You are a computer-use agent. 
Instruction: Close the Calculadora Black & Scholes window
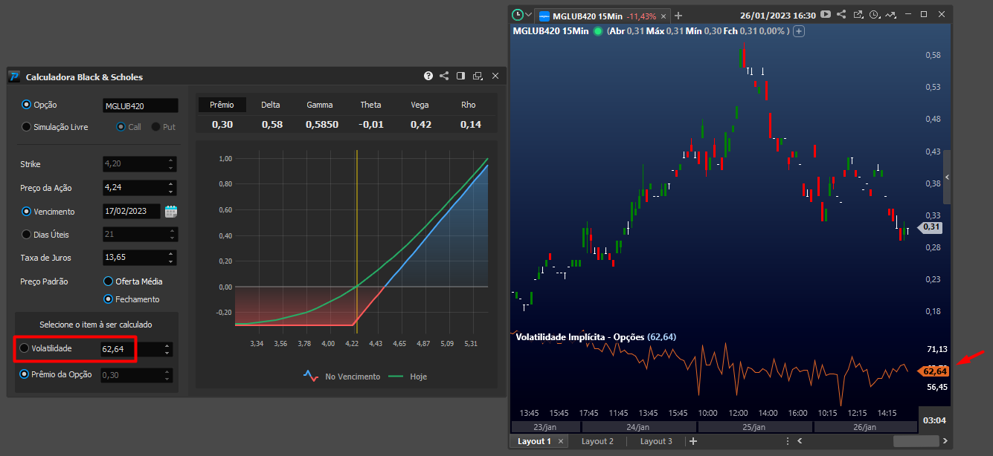495,76
